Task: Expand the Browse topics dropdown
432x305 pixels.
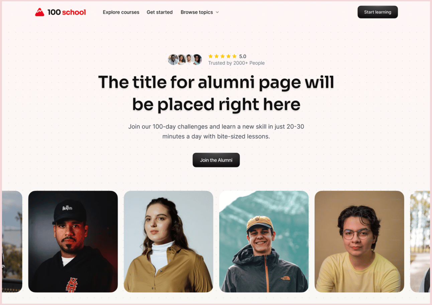Action: (x=200, y=12)
